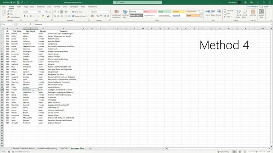This screenshot has height=153, width=273.
Task: Open the Font Color dropdown arrow
Action: point(50,16)
